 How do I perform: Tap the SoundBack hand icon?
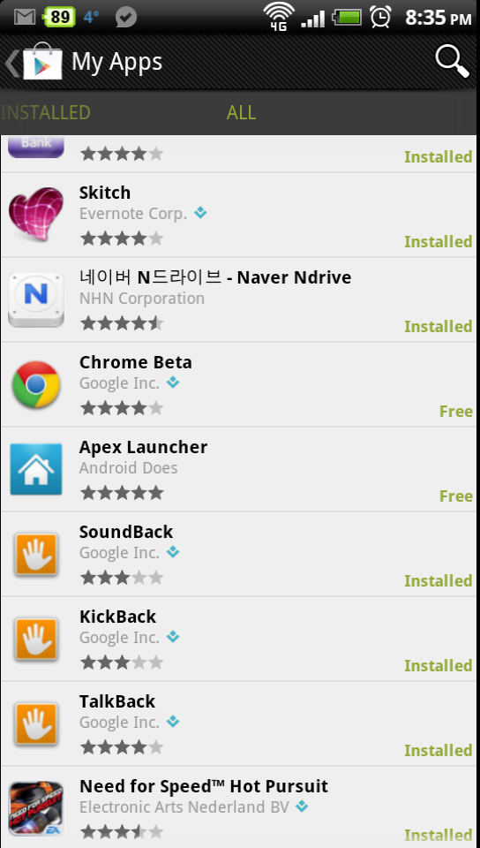(35, 555)
